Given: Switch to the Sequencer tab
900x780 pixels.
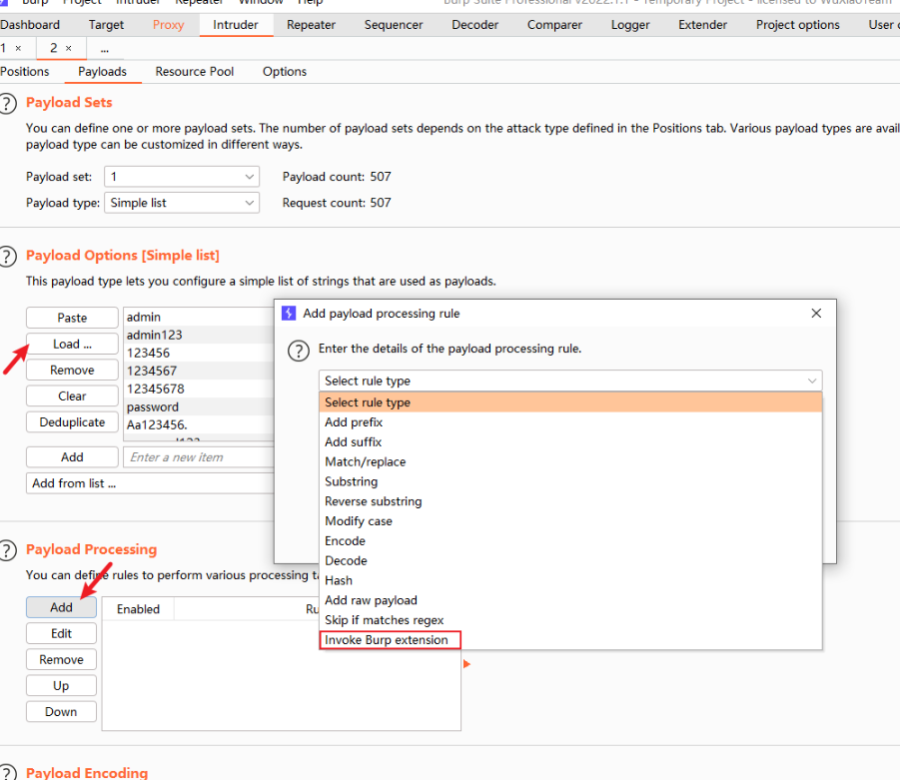Looking at the screenshot, I should pyautogui.click(x=394, y=25).
